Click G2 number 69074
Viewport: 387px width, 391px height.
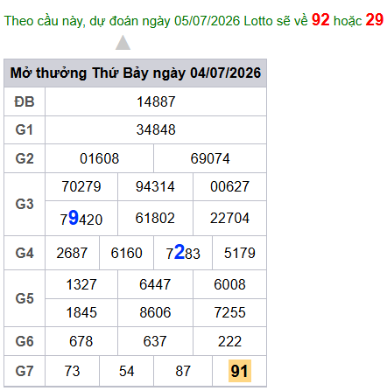point(210,158)
